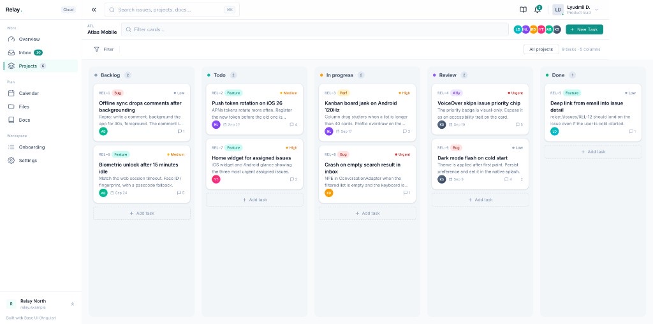Screen dimensions: 653x324
Task: Expand the Relay North workspace switcher
Action: [41, 304]
